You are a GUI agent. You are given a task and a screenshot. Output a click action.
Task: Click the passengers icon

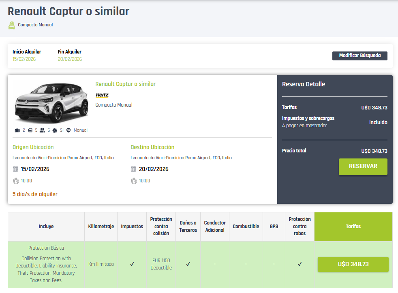(42, 130)
